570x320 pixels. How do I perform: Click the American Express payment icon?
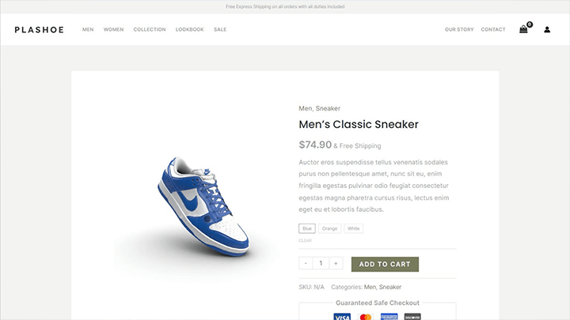(x=389, y=316)
